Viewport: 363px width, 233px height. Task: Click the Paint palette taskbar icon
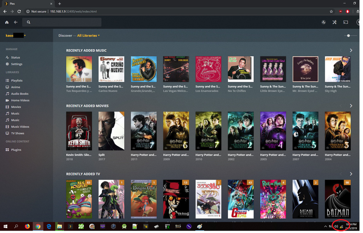pos(200,226)
